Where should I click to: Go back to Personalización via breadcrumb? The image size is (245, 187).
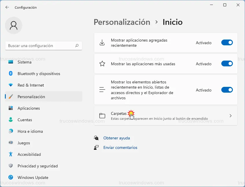122,22
